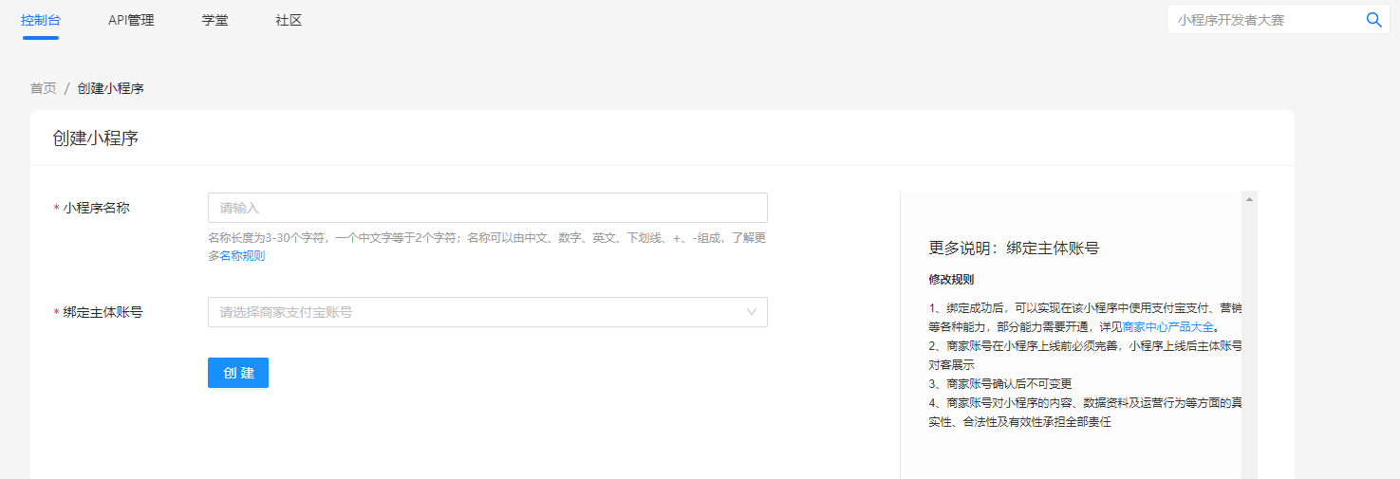This screenshot has width=1400, height=479.
Task: Click the blue 创建 button
Action: point(238,373)
